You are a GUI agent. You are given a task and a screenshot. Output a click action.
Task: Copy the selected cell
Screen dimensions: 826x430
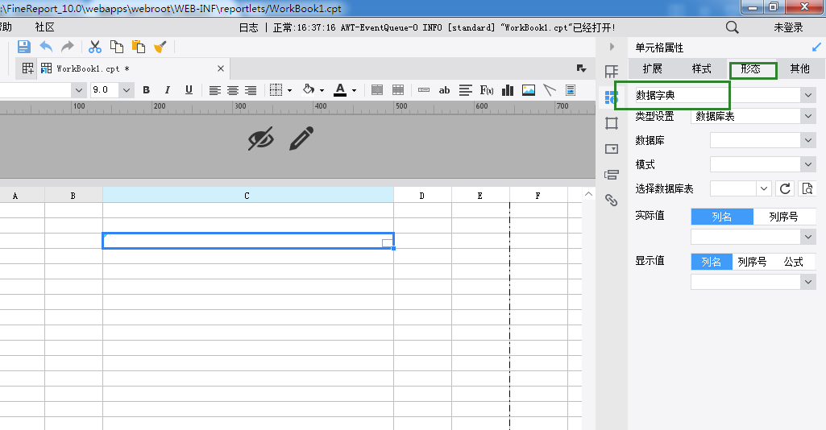[x=116, y=47]
